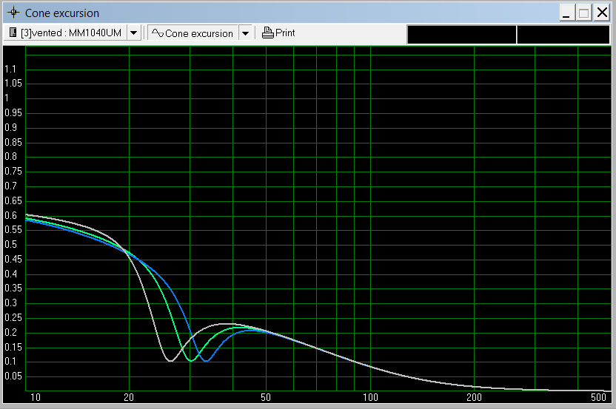Open the graph type dropdown arrow

coord(245,33)
